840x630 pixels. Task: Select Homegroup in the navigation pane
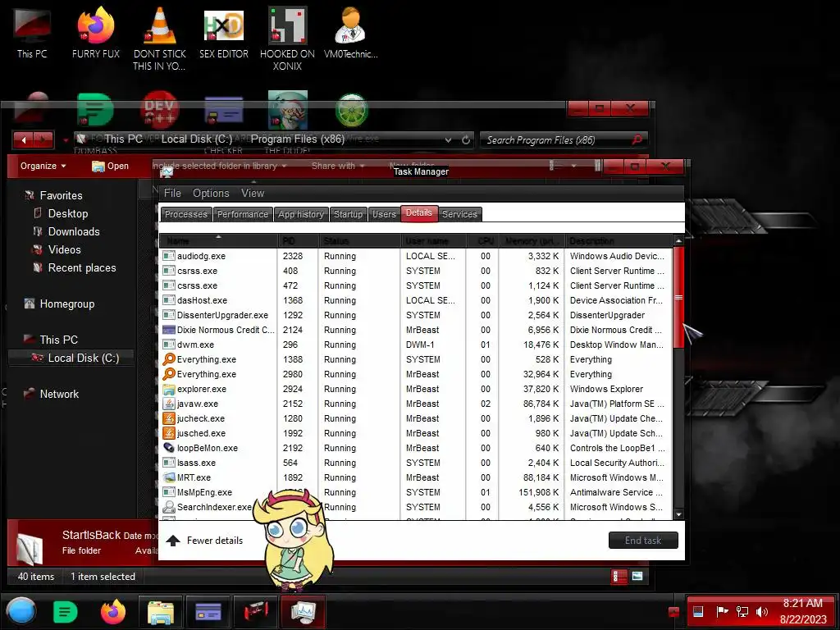[x=66, y=304]
